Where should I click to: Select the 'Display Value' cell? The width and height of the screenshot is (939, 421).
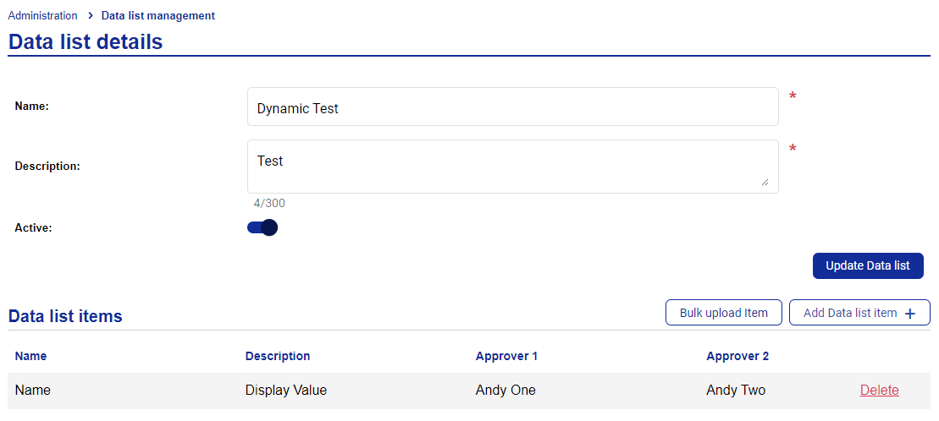coord(286,391)
